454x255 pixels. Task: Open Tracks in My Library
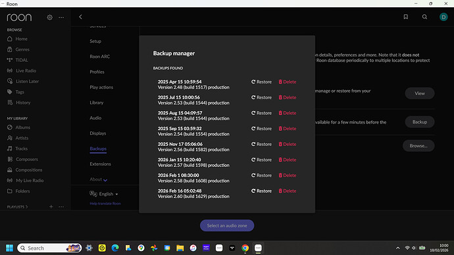click(17, 149)
